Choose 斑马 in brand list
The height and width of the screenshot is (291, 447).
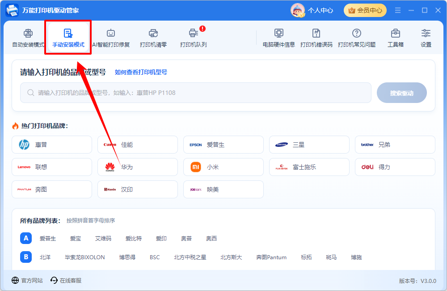[x=331, y=257]
